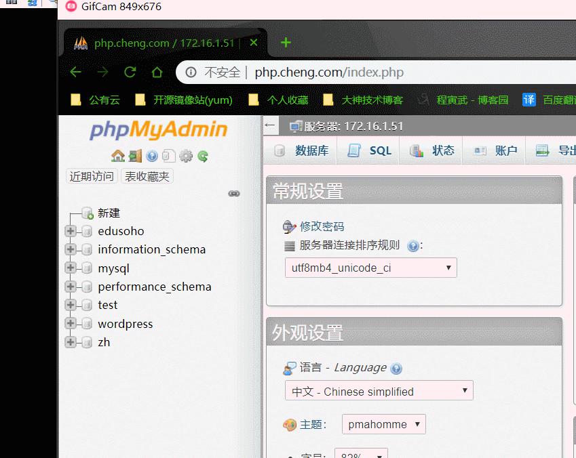Click the browser address bar
The height and width of the screenshot is (458, 576).
(375, 72)
